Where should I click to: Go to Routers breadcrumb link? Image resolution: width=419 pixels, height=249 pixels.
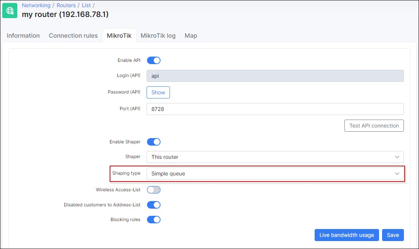pyautogui.click(x=66, y=5)
